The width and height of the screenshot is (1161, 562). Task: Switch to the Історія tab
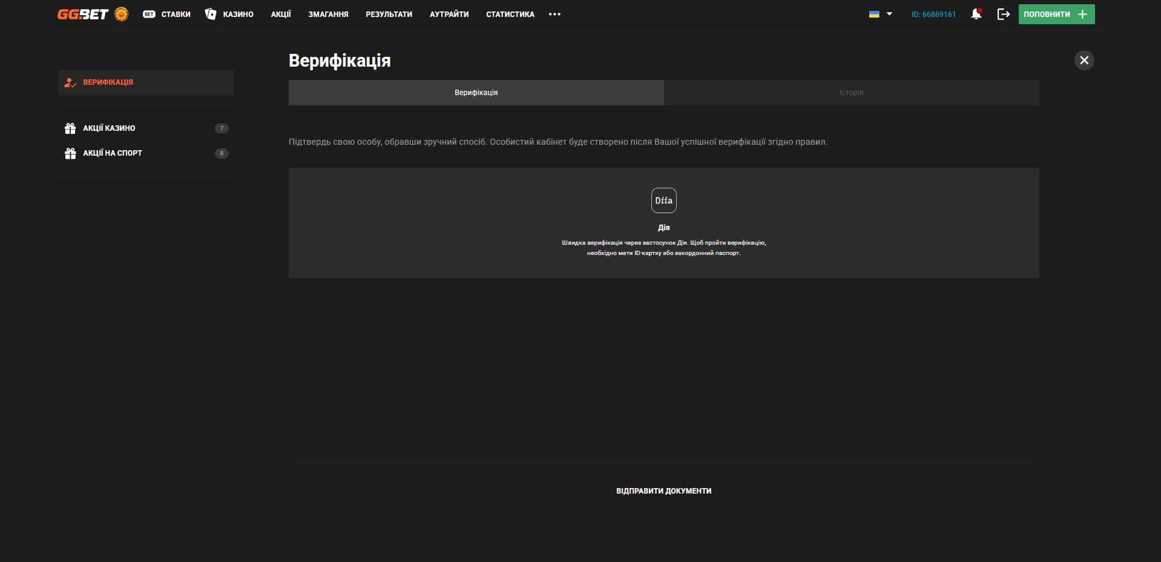(x=851, y=93)
